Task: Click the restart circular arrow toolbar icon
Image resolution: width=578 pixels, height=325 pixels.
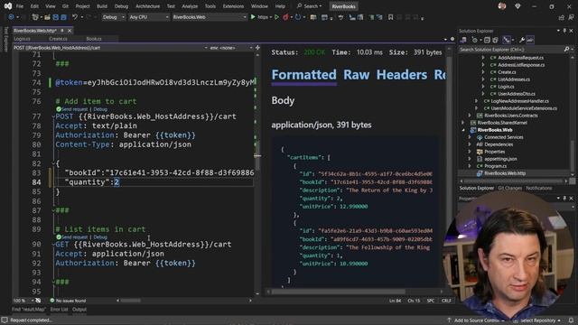Action: (298, 17)
